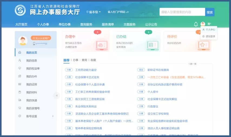Click the 我的快递 delivery truck icon

(x=19, y=100)
